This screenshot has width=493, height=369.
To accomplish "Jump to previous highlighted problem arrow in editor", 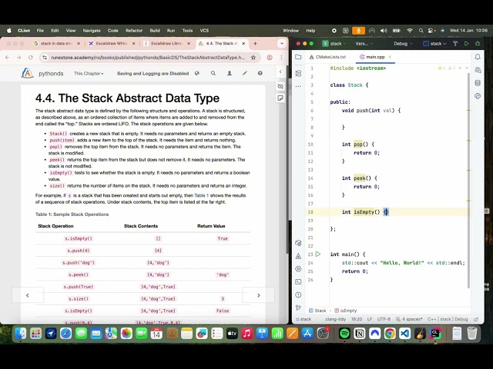I will tap(461, 68).
